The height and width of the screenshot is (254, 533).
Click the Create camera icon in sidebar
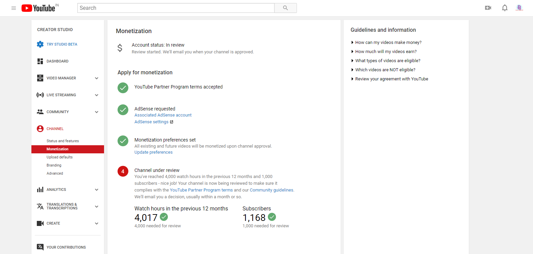pos(40,223)
